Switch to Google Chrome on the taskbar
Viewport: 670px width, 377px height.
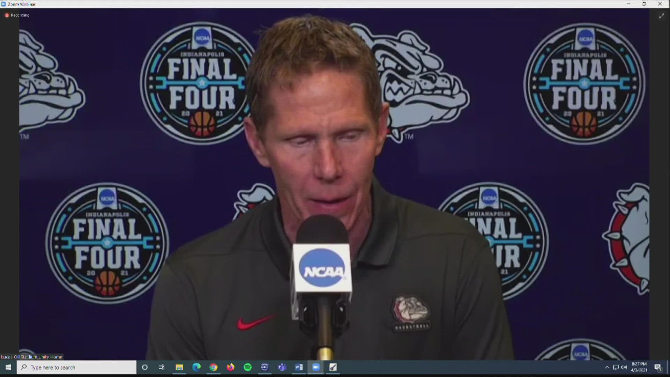tap(214, 367)
